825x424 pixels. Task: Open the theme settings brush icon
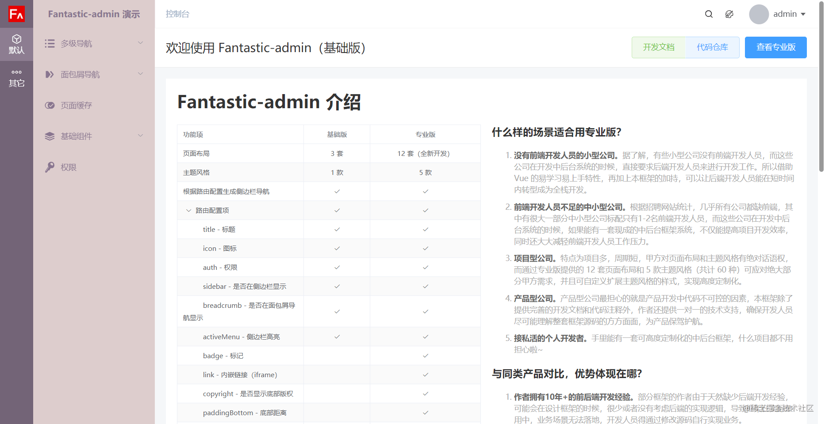coord(729,14)
